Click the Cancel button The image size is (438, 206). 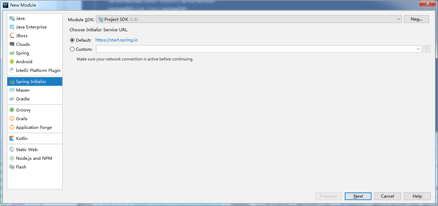click(388, 196)
